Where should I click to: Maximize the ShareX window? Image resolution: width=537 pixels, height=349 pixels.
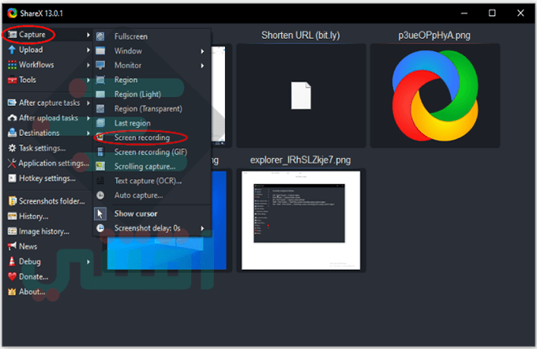[492, 13]
